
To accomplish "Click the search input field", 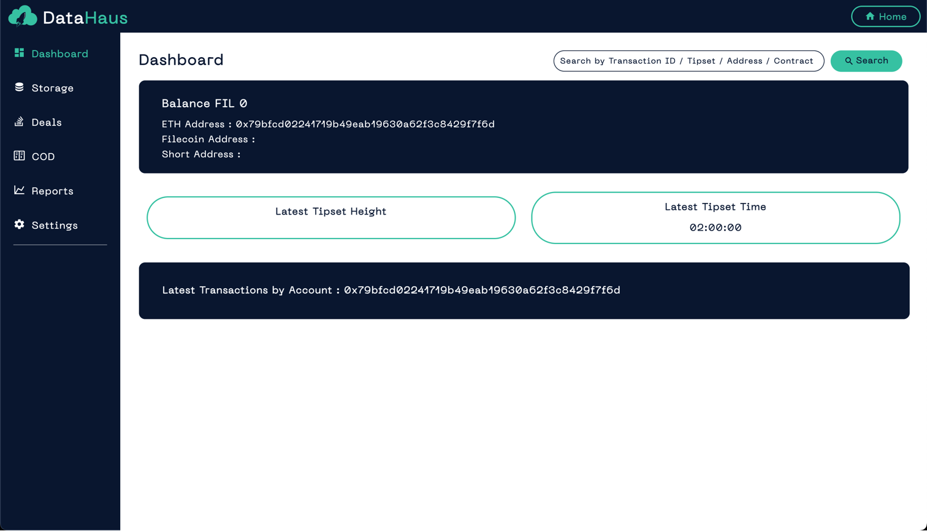I will click(x=689, y=61).
